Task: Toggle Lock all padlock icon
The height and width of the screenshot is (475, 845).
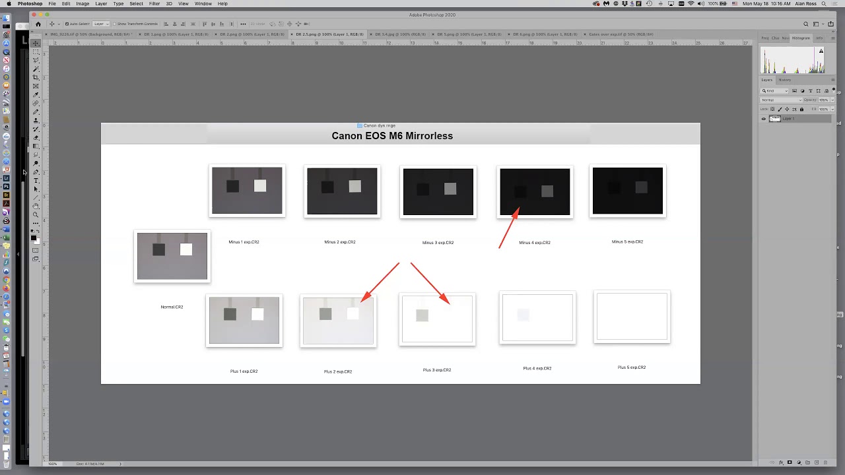Action: 801,109
